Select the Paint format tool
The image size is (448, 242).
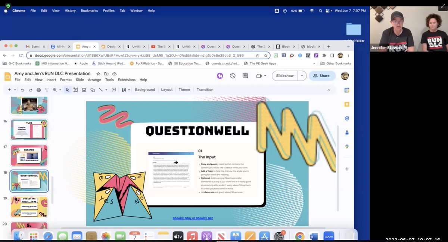click(47, 90)
